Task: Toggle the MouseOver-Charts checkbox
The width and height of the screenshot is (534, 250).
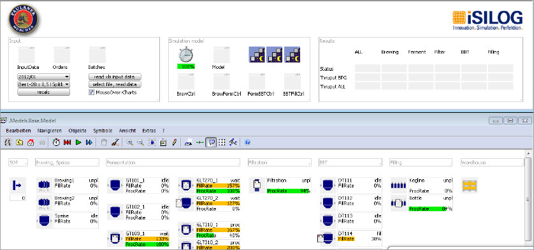Action: (91, 92)
